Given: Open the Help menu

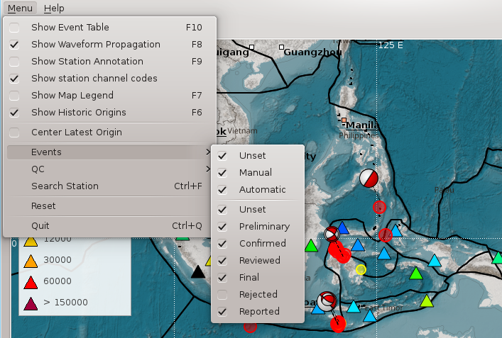Looking at the screenshot, I should pos(54,8).
